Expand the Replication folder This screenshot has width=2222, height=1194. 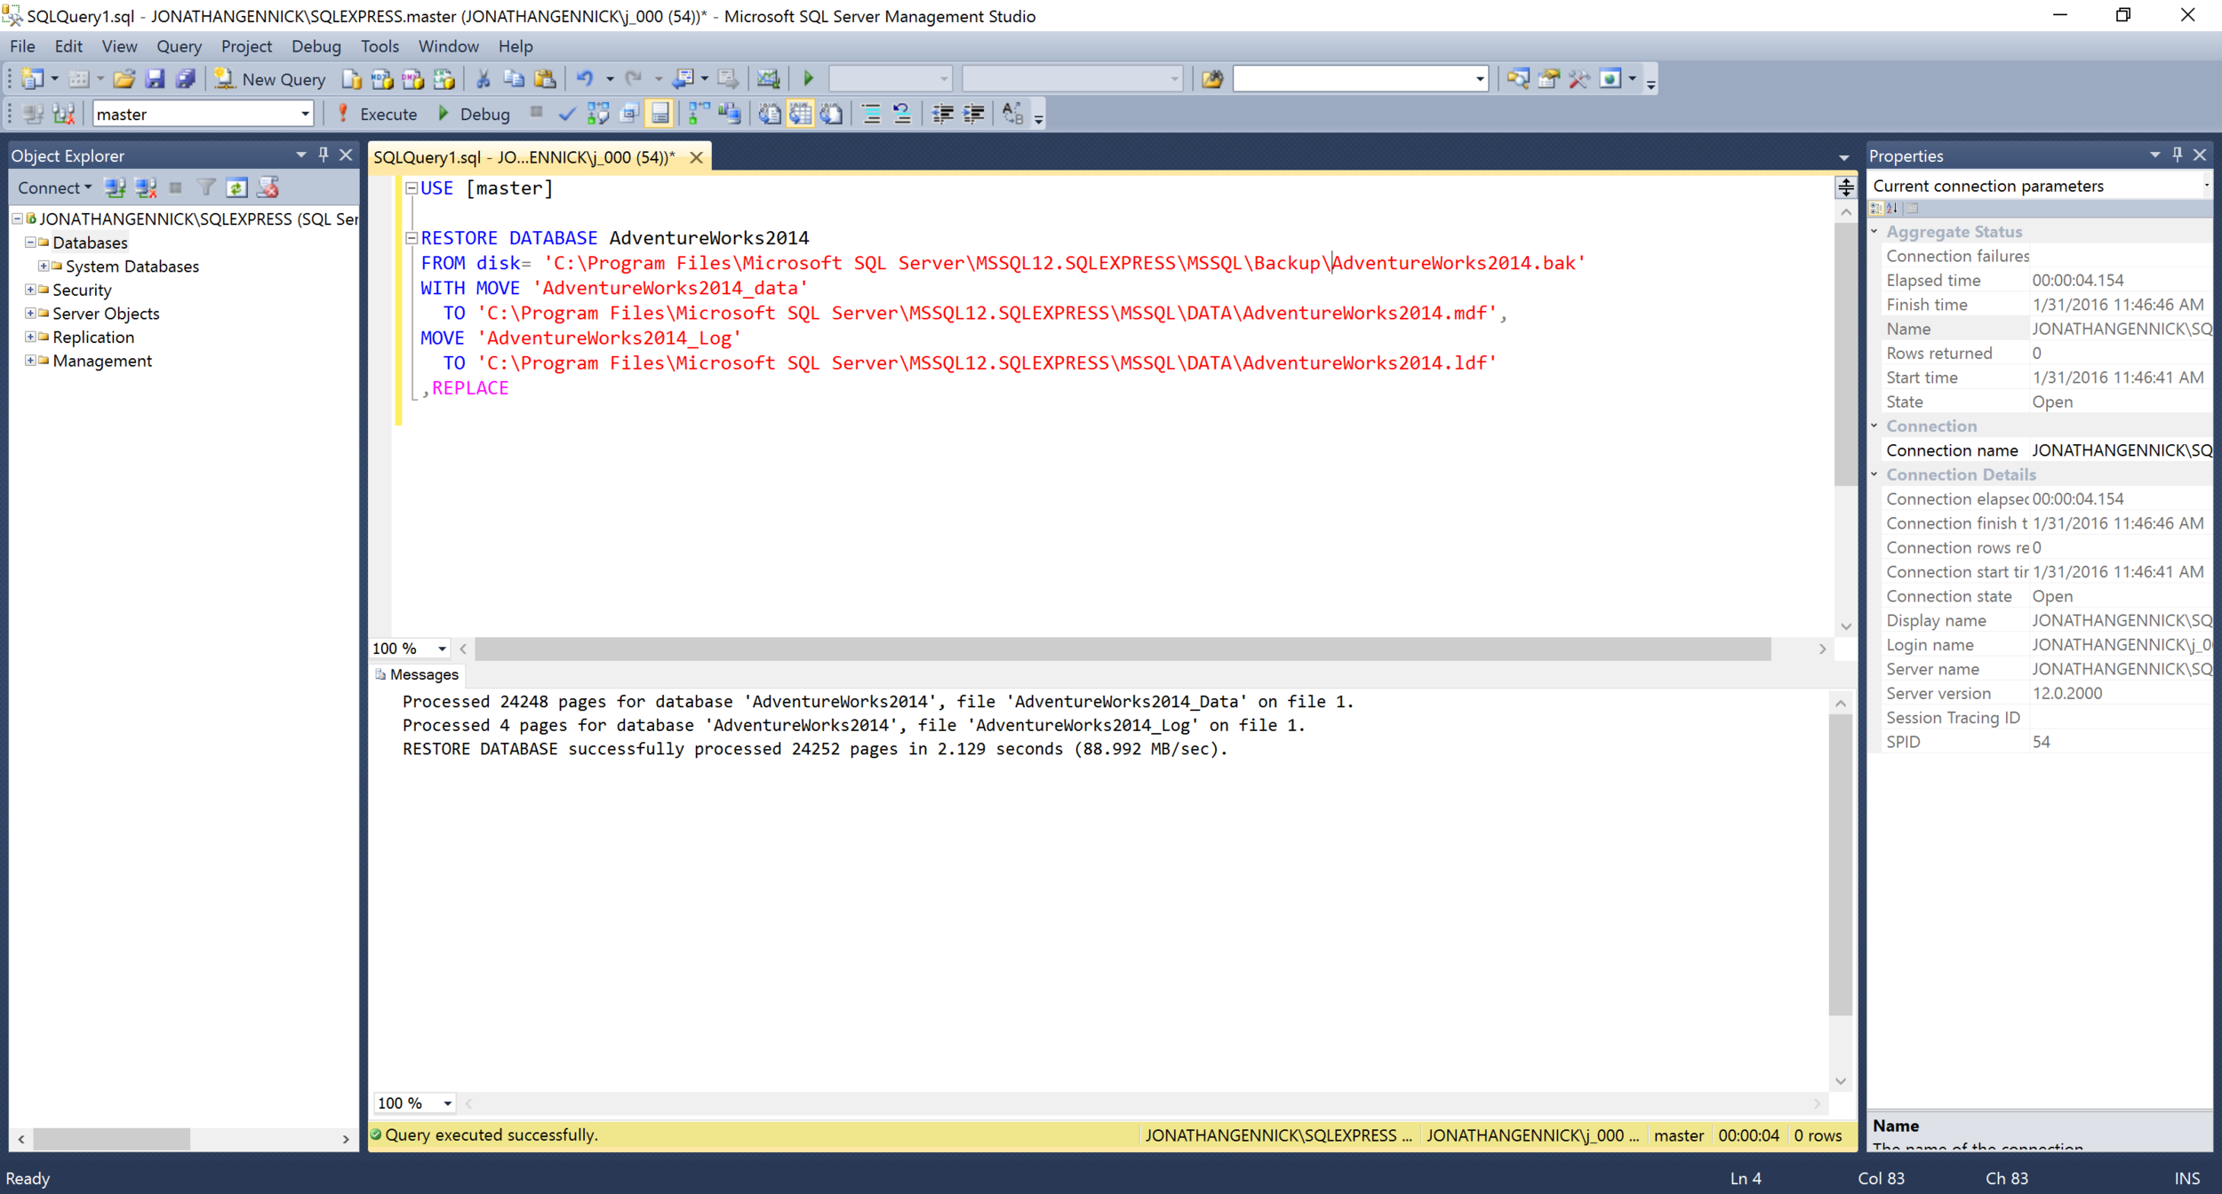[x=30, y=336]
